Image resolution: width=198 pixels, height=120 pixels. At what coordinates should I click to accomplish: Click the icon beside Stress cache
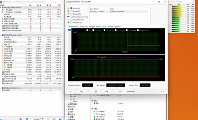pyautogui.click(x=68, y=14)
